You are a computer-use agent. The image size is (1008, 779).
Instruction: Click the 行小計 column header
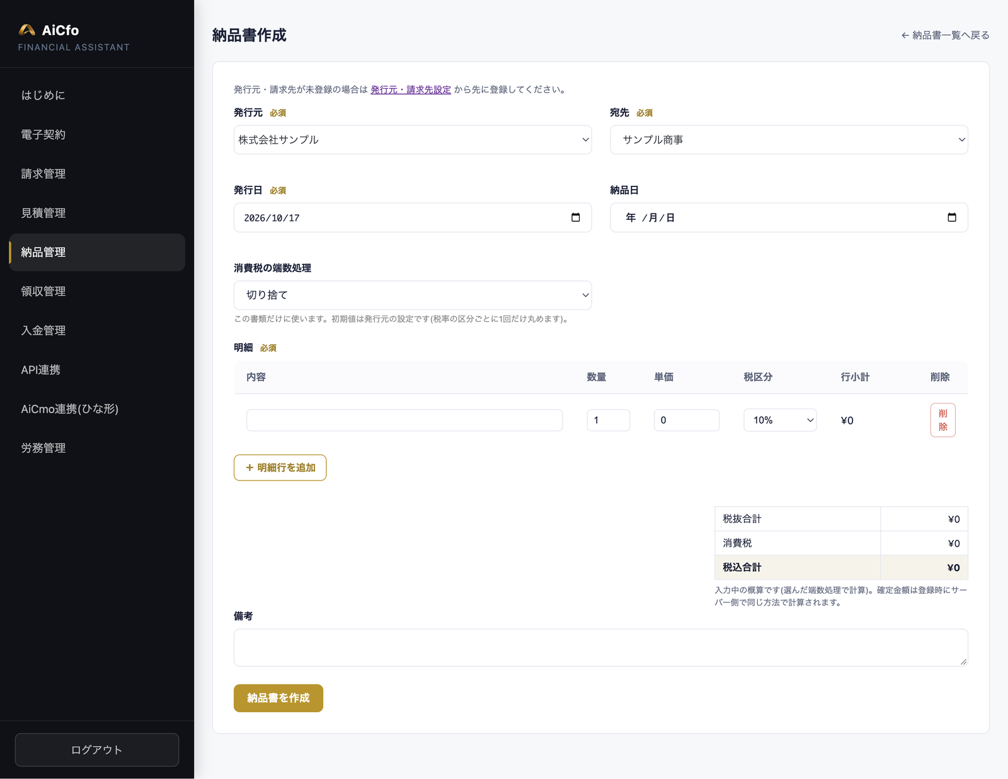855,377
